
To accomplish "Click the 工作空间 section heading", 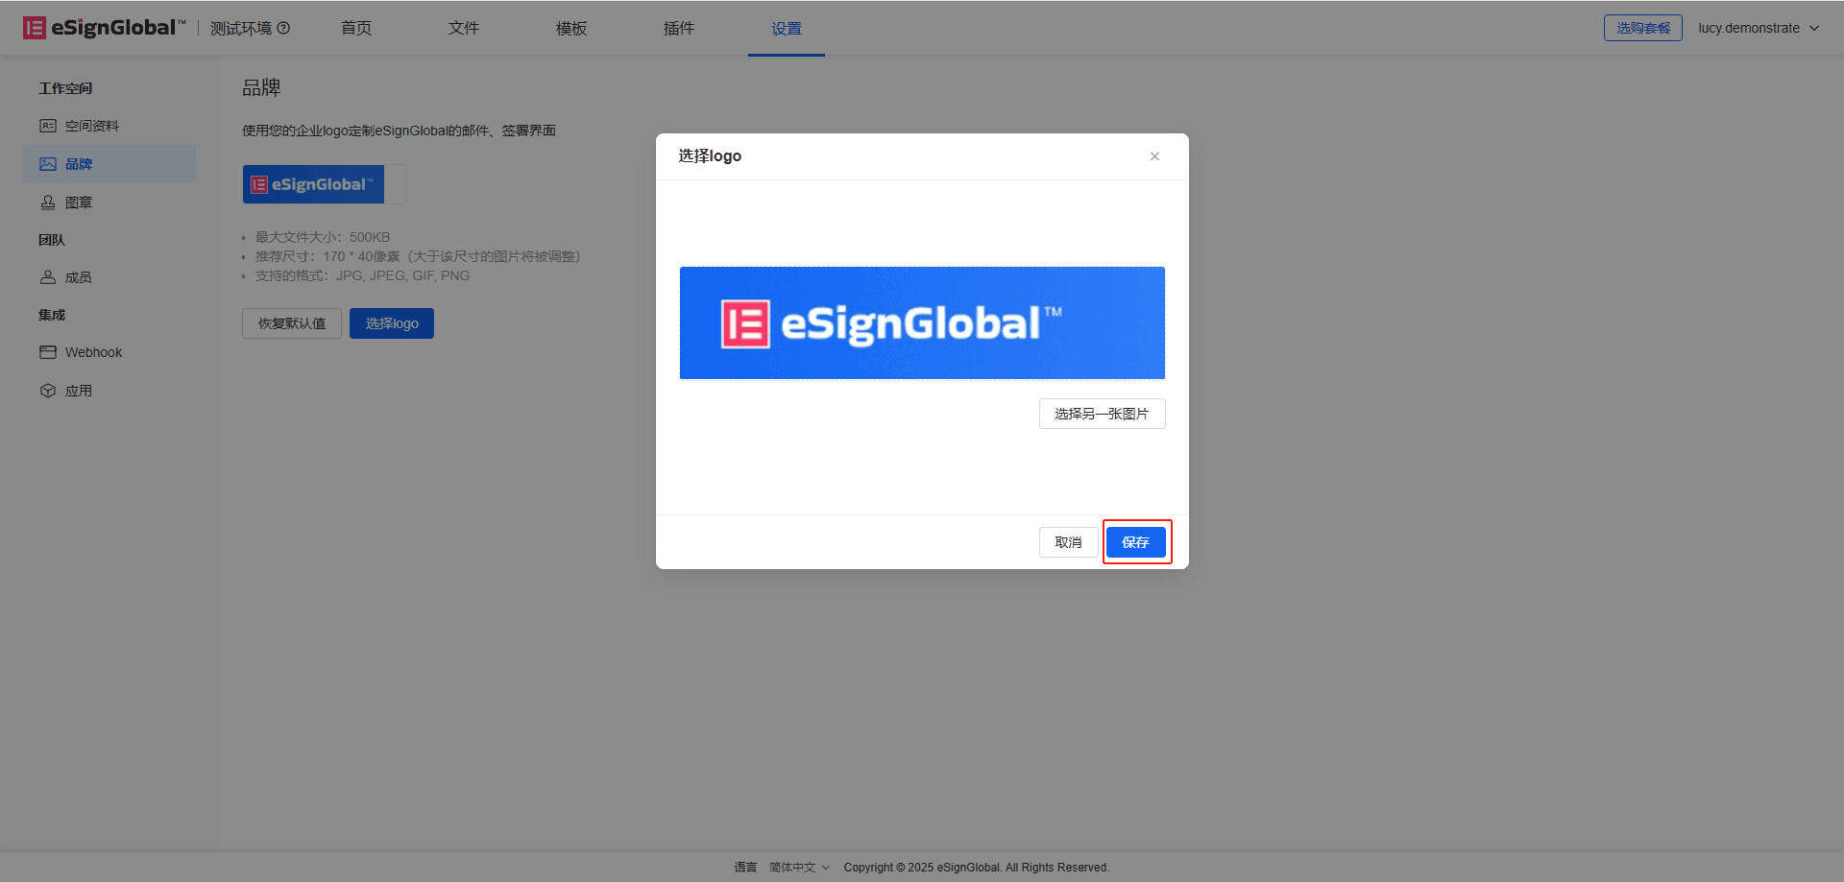I will coord(65,88).
